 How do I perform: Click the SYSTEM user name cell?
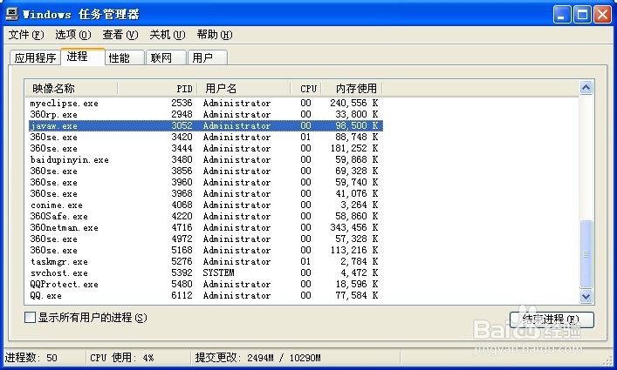coord(219,272)
